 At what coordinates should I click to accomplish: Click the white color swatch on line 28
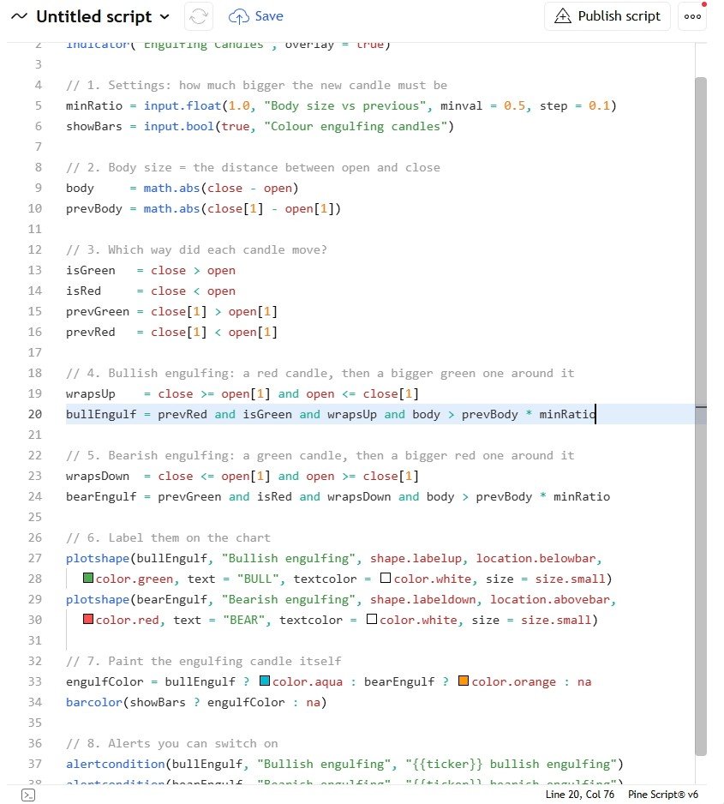point(386,579)
